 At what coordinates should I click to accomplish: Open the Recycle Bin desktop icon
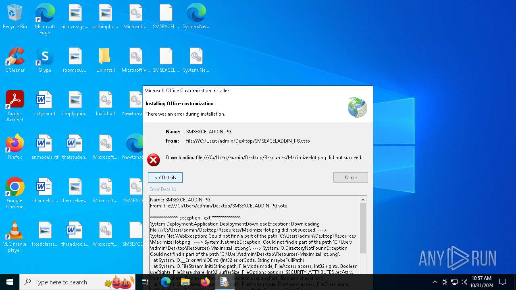[x=15, y=17]
